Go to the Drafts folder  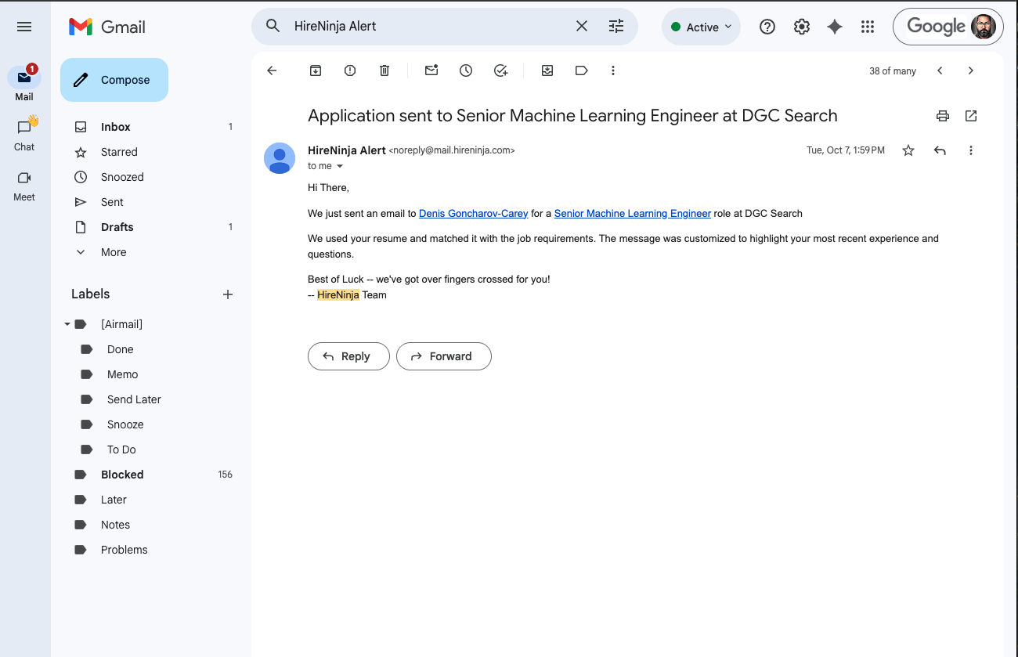coord(117,227)
